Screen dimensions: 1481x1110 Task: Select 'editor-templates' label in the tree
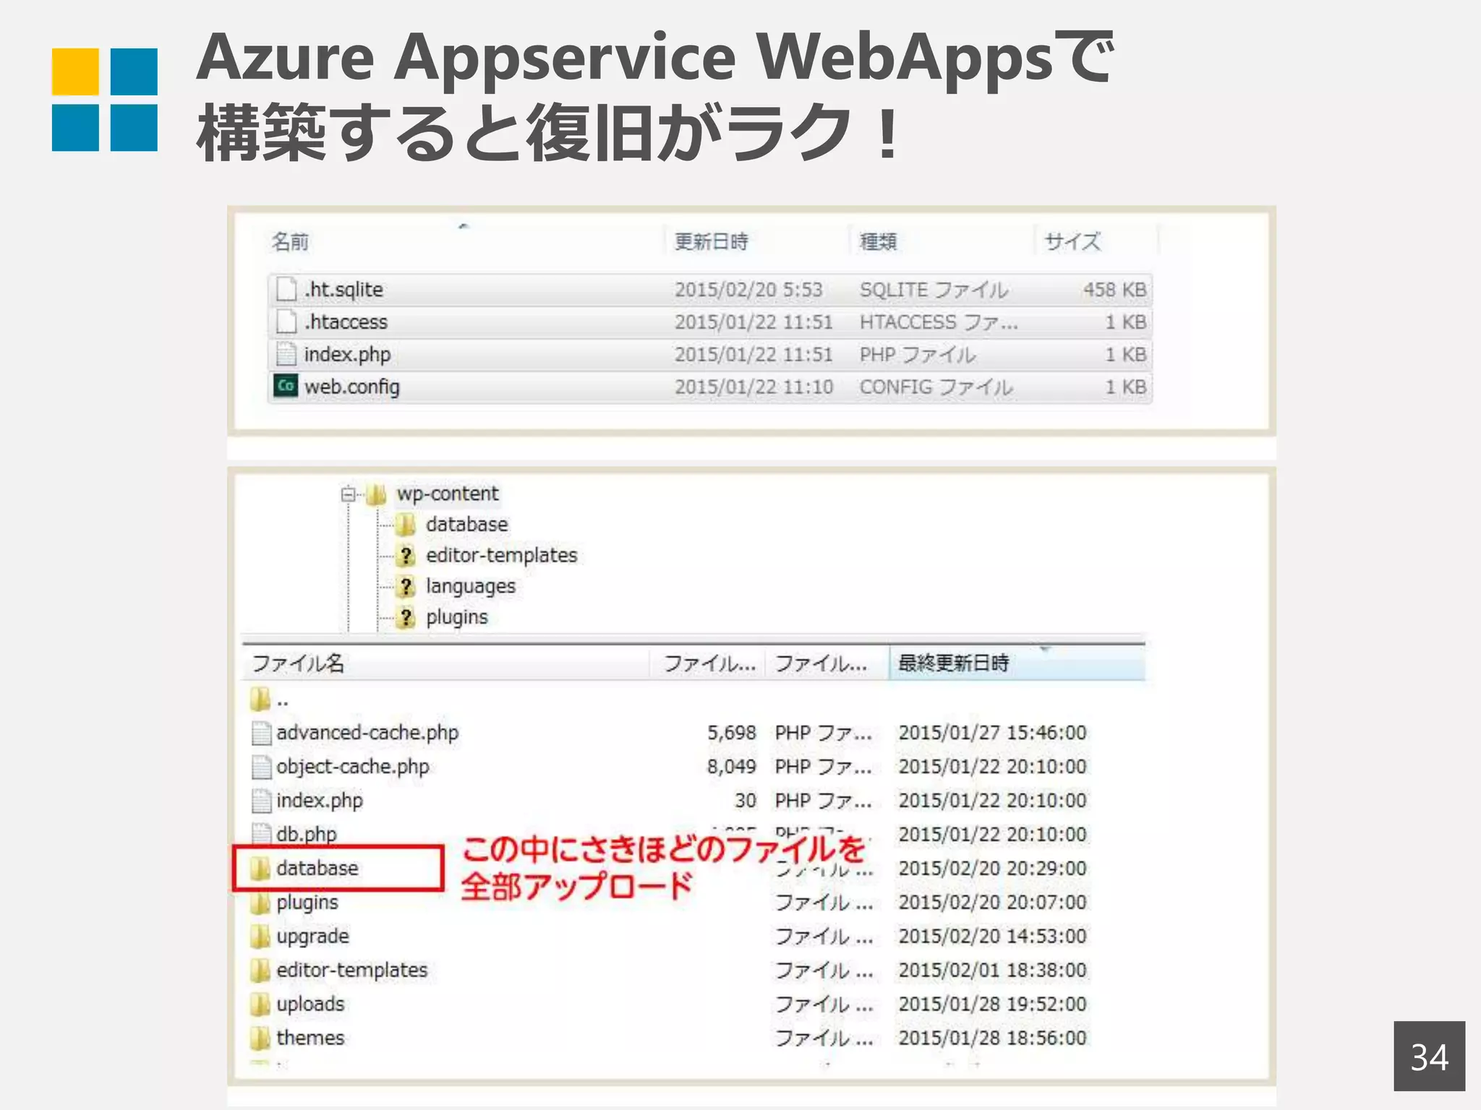point(502,556)
